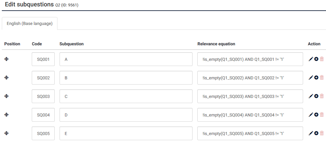Delete subquestion SQ001 with trash icon
This screenshot has height=142, width=326.
click(321, 59)
